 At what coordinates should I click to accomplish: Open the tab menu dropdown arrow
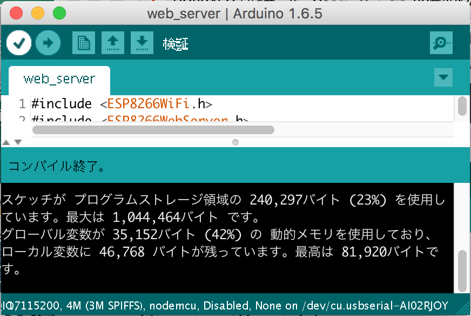pyautogui.click(x=443, y=77)
